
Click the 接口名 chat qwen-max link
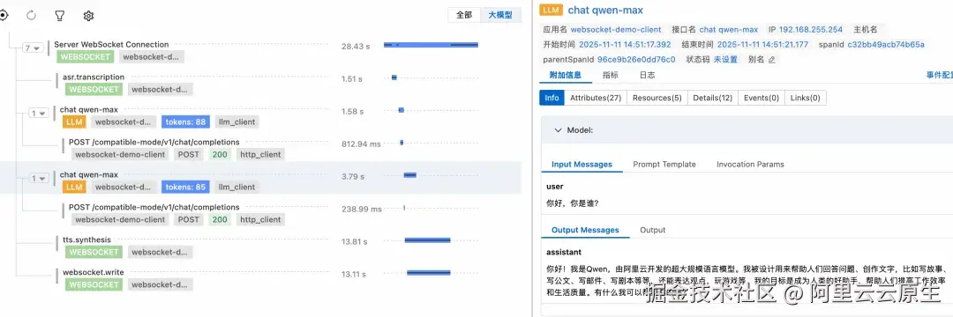(729, 29)
